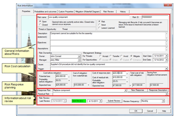The width and height of the screenshot is (174, 117).
Task: Click the Help button
Action: 164,111
